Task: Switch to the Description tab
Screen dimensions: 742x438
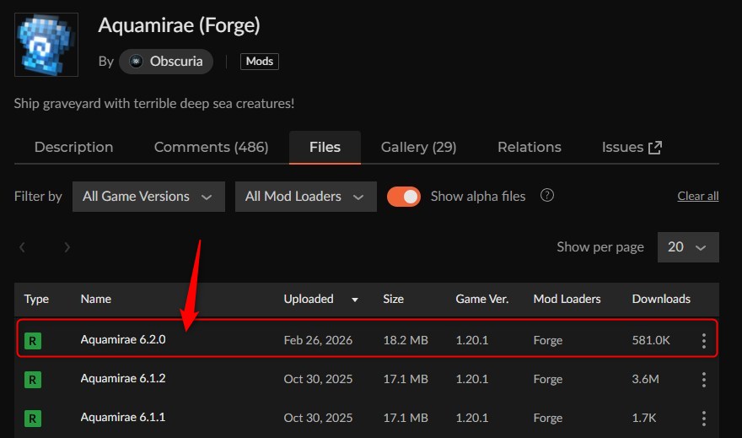Action: (x=73, y=147)
